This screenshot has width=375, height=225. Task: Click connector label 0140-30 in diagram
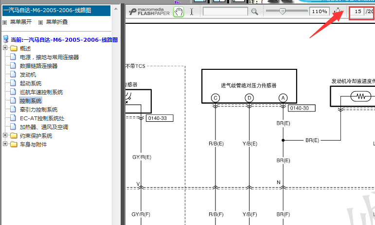302,108
